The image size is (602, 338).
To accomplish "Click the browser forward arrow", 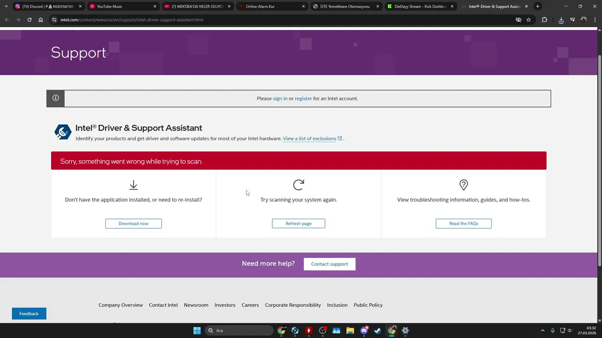I will coord(18,20).
